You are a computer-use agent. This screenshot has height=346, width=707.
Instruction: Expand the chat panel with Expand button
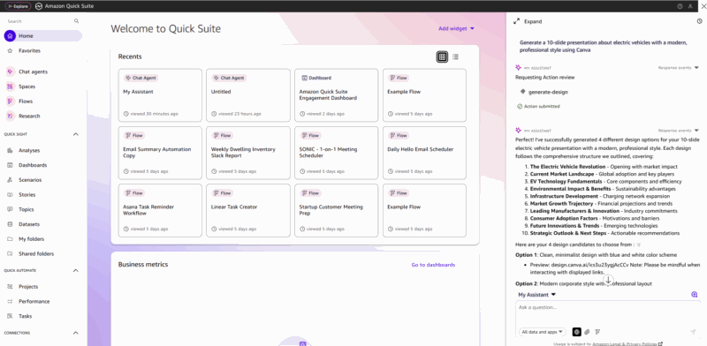click(x=528, y=21)
